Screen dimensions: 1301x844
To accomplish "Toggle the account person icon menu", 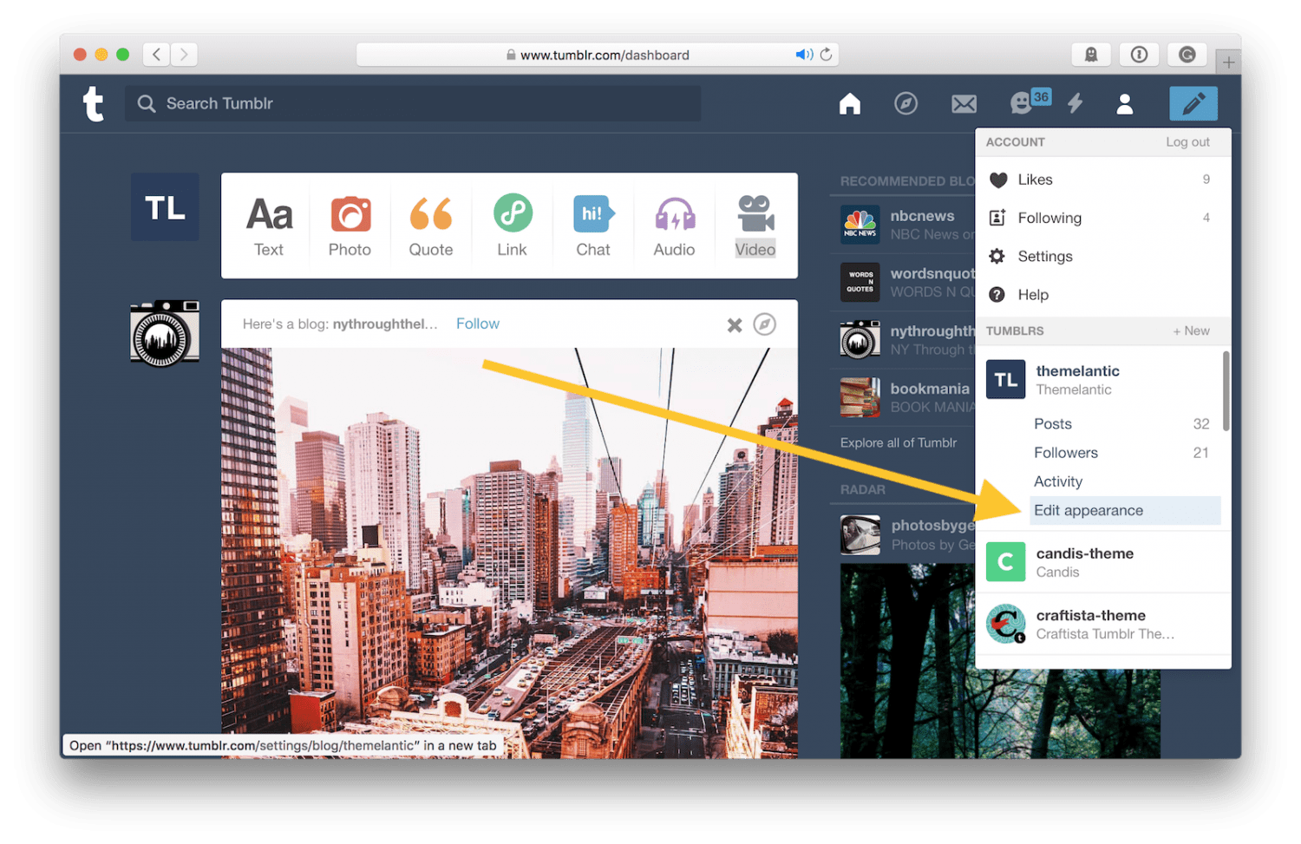I will pyautogui.click(x=1124, y=104).
